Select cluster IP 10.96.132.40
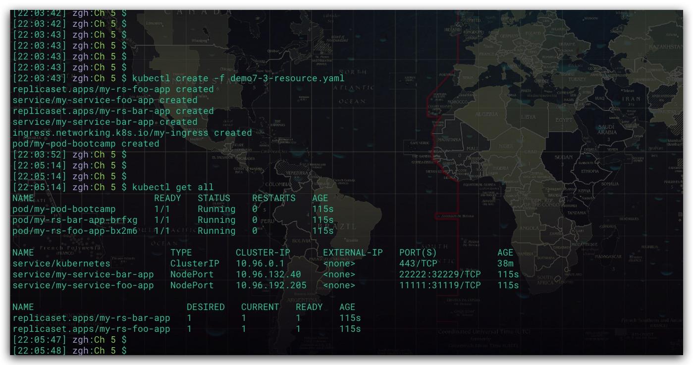The image size is (693, 365). (268, 274)
